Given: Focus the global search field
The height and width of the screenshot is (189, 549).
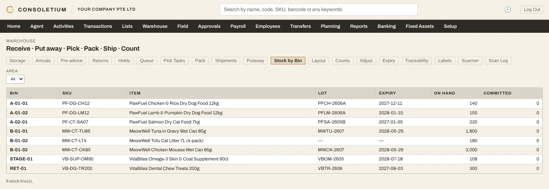Looking at the screenshot, I should point(319,10).
